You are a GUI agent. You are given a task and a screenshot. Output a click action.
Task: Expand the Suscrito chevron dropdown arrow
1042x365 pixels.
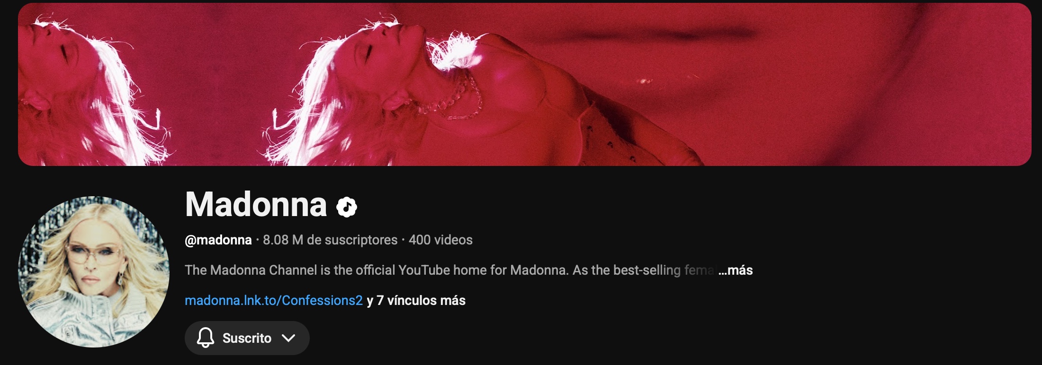coord(288,338)
